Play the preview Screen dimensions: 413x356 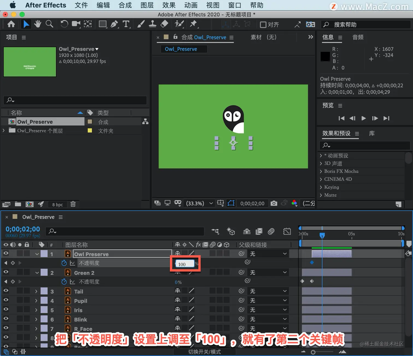(364, 118)
